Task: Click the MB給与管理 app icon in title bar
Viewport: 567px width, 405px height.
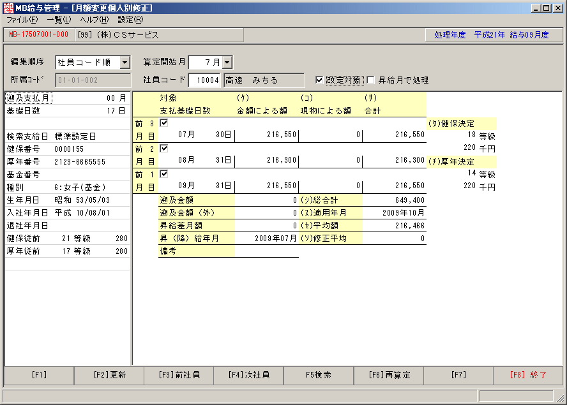Action: 8,8
